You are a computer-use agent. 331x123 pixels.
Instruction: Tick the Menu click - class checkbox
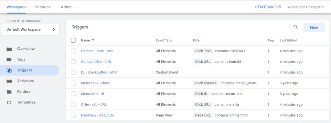pos(73,83)
